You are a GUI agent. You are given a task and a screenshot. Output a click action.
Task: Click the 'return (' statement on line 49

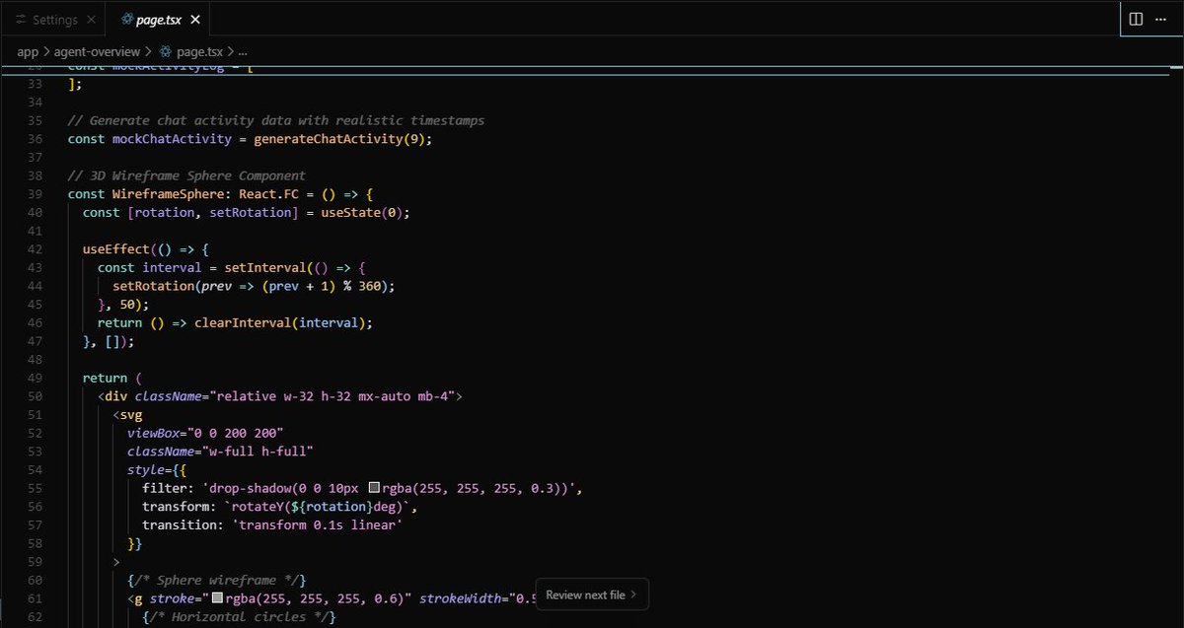(112, 378)
